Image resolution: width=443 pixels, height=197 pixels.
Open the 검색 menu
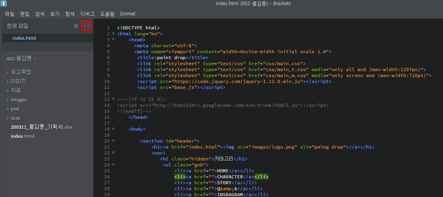(x=39, y=14)
